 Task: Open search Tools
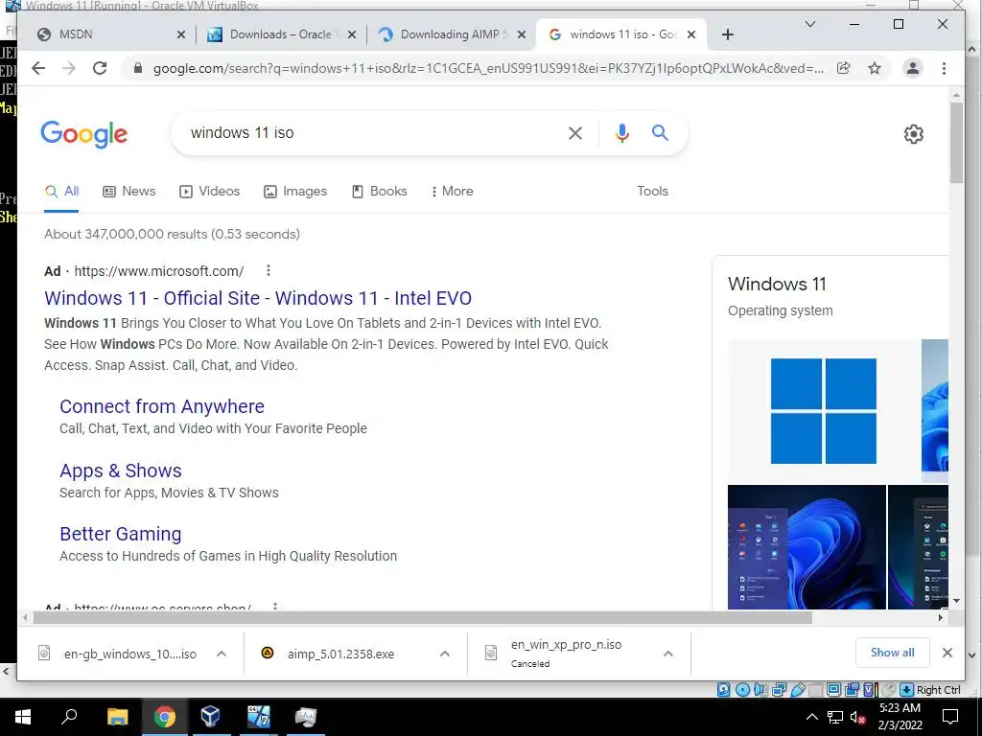click(x=652, y=191)
